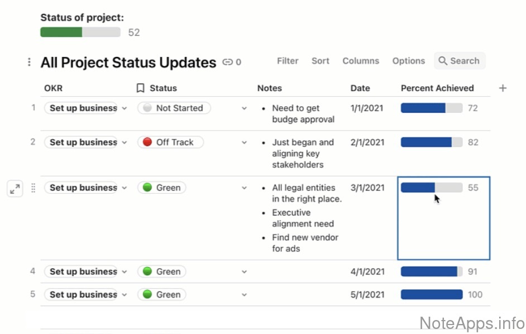Image resolution: width=526 pixels, height=334 pixels.
Task: Click the bookmark icon in Status header
Action: [141, 88]
